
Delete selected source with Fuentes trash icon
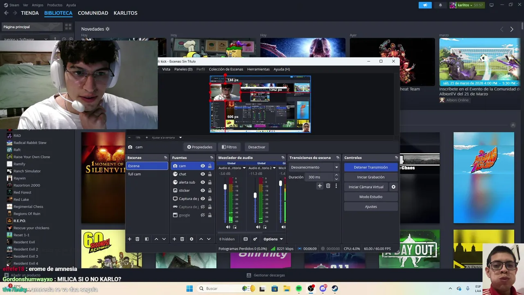tap(182, 239)
